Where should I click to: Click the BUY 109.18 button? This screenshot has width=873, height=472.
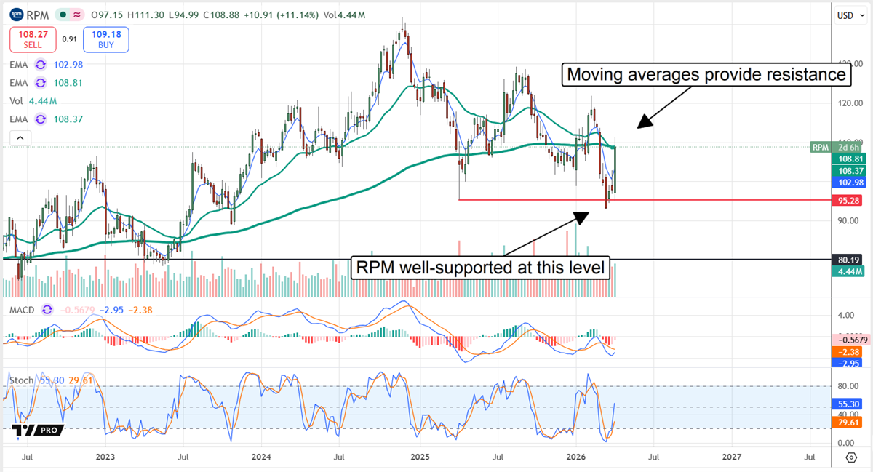[x=105, y=39]
